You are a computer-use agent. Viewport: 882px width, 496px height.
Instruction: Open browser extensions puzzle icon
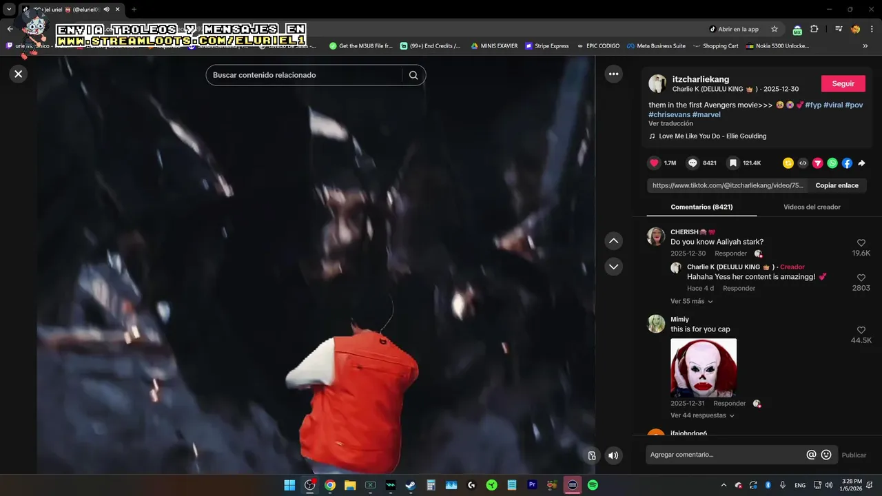point(814,29)
